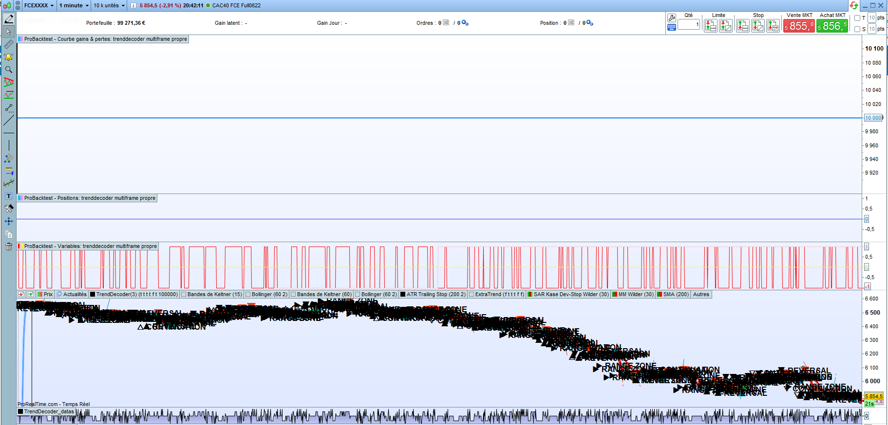Select the arrow cursor tool
888x425 pixels.
tap(9, 32)
